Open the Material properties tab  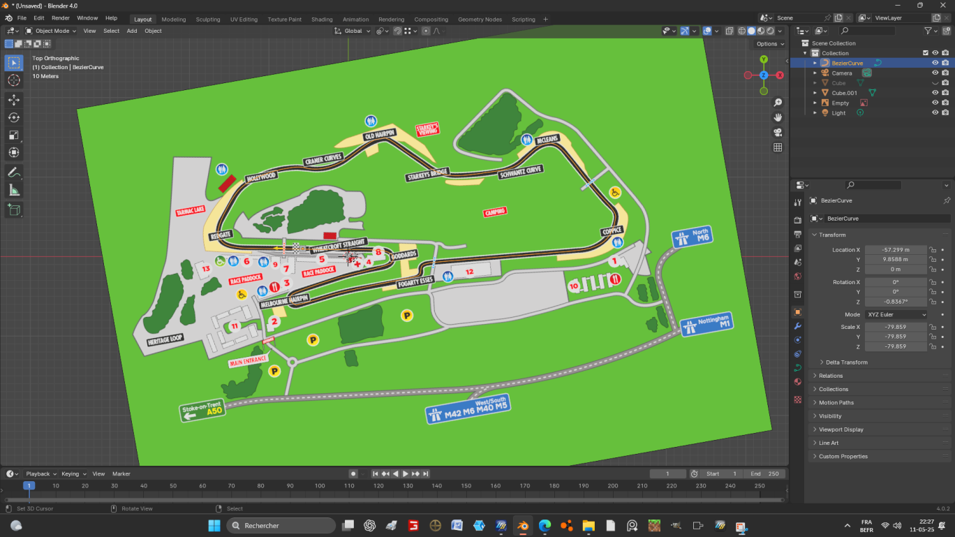[798, 381]
